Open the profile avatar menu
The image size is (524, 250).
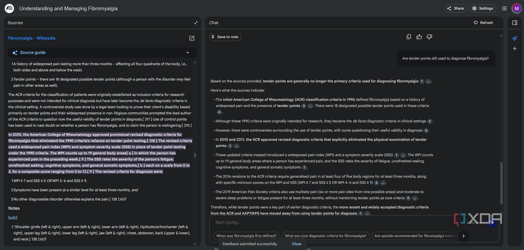517,8
